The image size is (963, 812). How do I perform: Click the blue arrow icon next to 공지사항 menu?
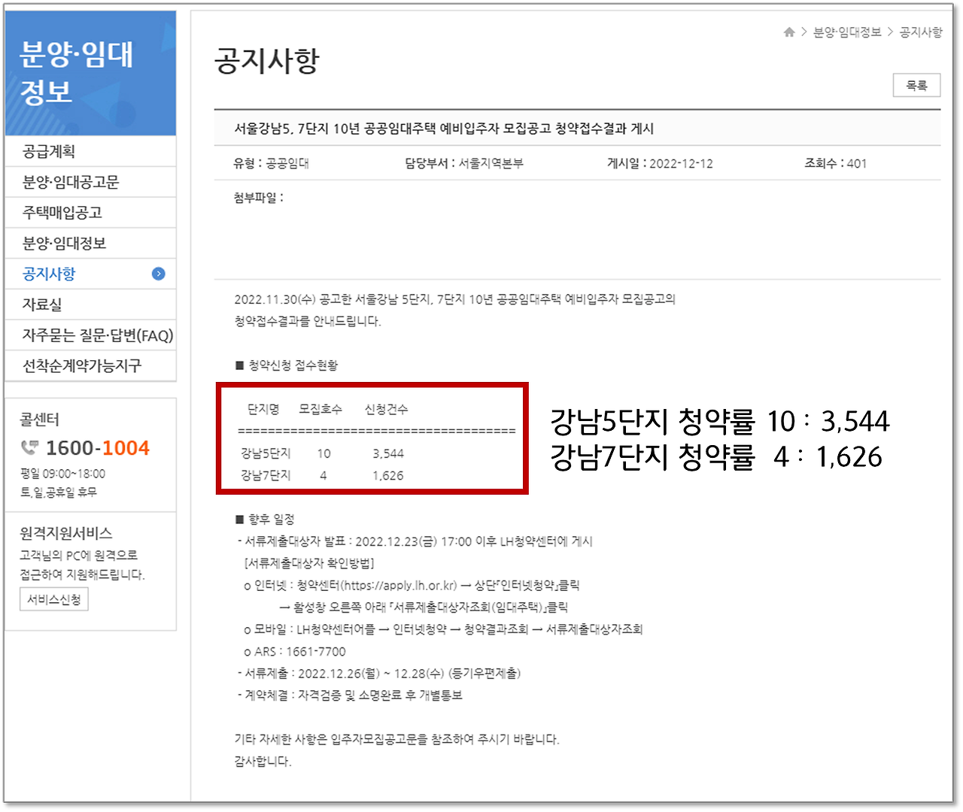coord(157,274)
